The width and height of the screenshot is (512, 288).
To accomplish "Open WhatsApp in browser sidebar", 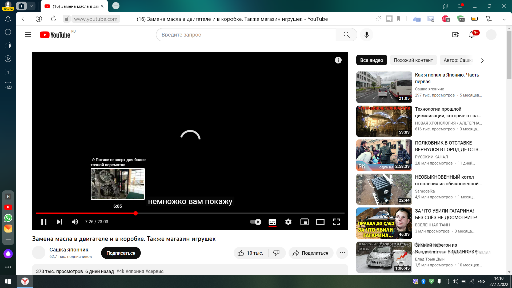I will click(x=8, y=218).
